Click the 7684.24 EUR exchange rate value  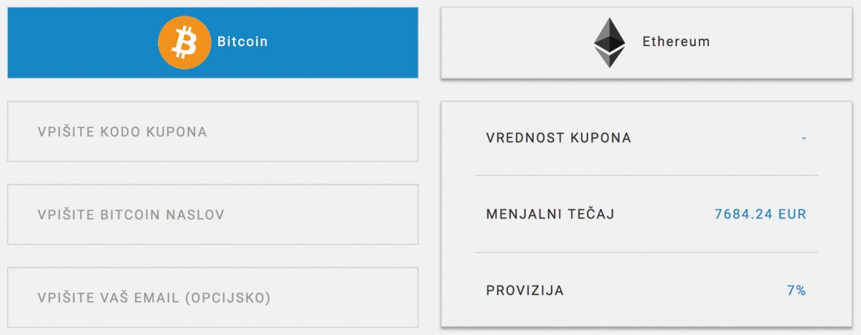[761, 214]
